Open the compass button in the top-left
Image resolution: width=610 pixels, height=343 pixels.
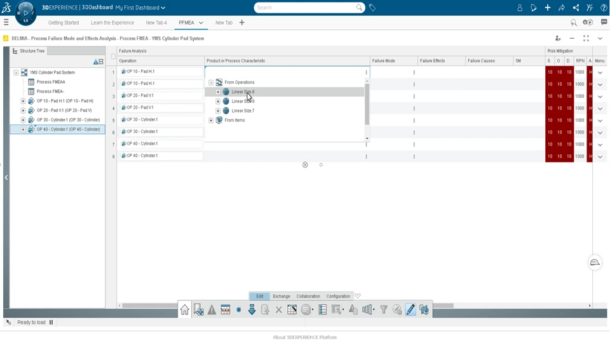[x=25, y=13]
